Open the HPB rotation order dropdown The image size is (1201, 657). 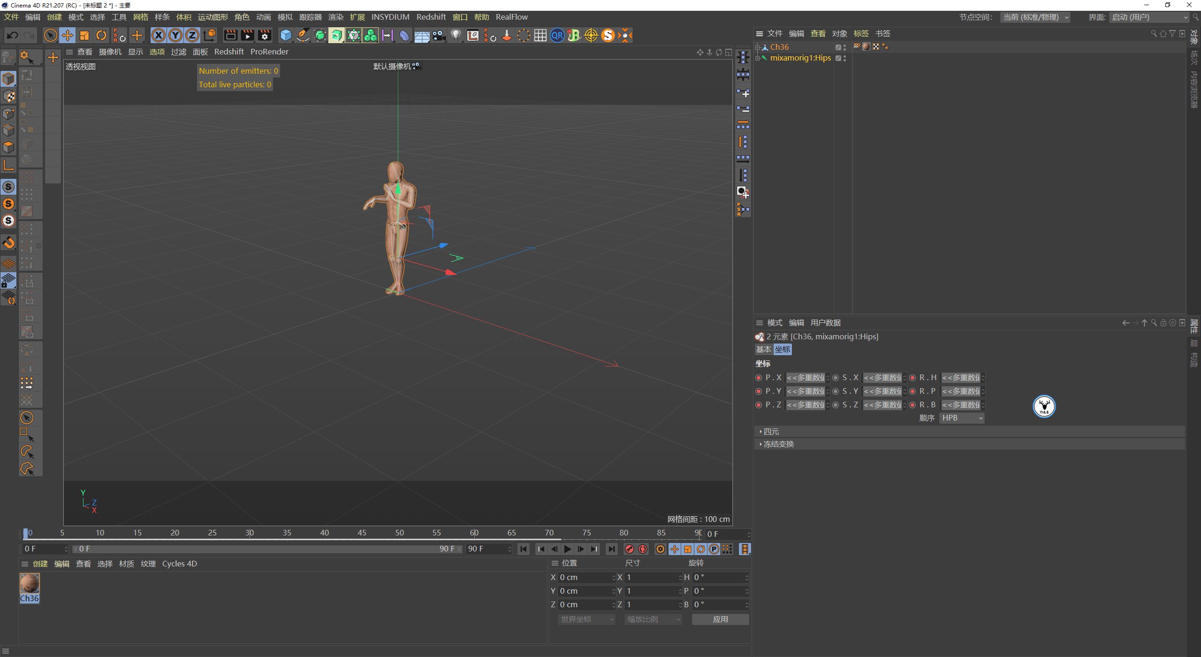point(961,418)
